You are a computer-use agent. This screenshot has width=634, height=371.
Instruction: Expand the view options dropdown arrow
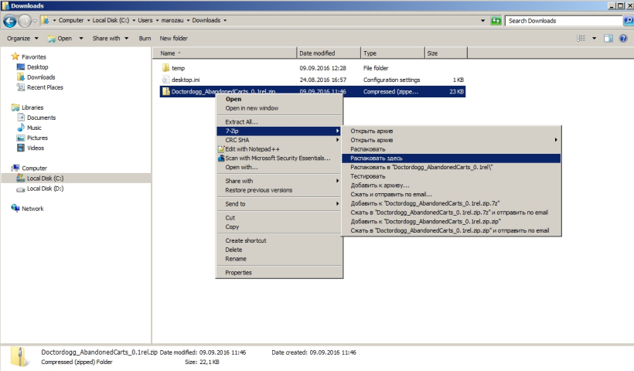(594, 38)
